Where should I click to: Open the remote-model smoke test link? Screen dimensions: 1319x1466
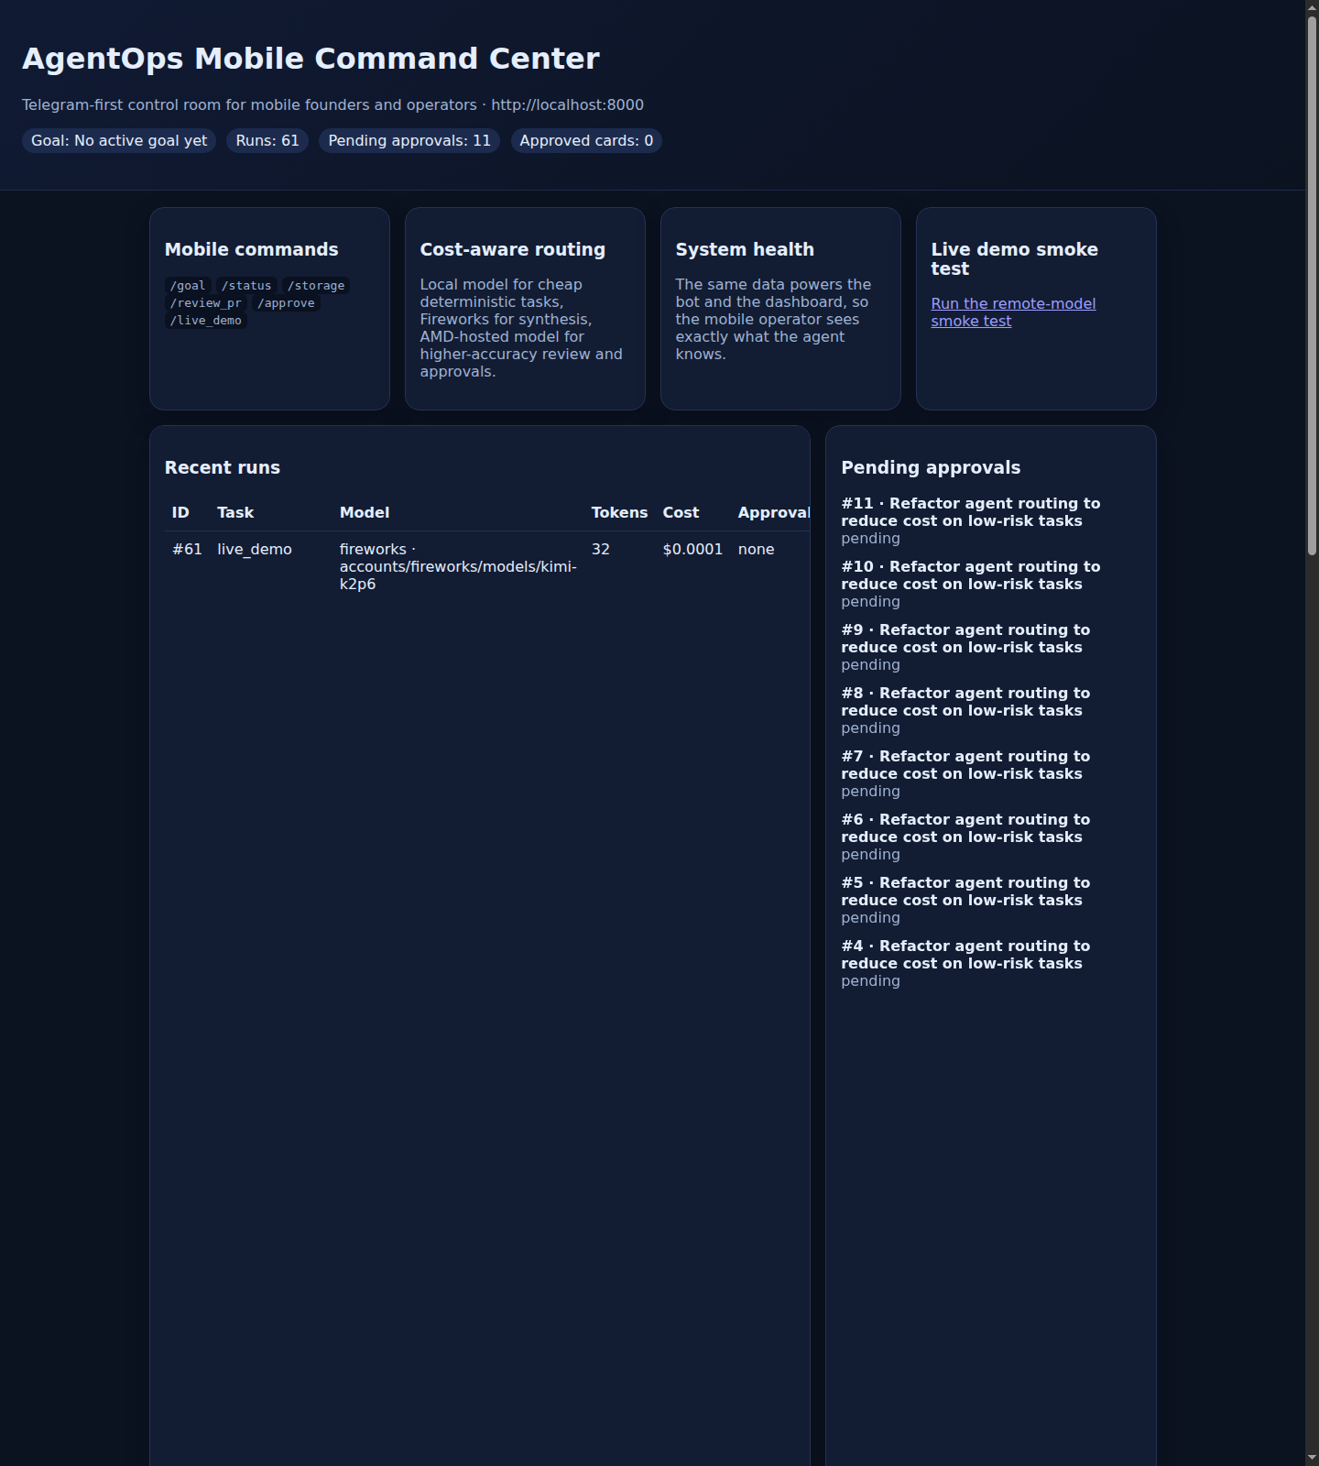1013,312
